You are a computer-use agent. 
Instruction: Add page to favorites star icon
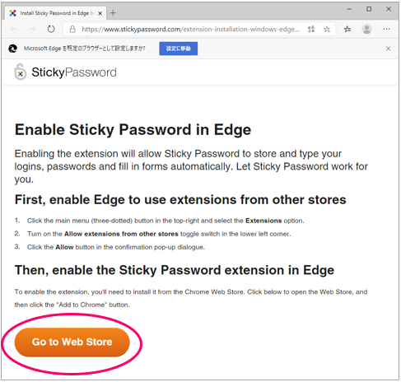(327, 29)
